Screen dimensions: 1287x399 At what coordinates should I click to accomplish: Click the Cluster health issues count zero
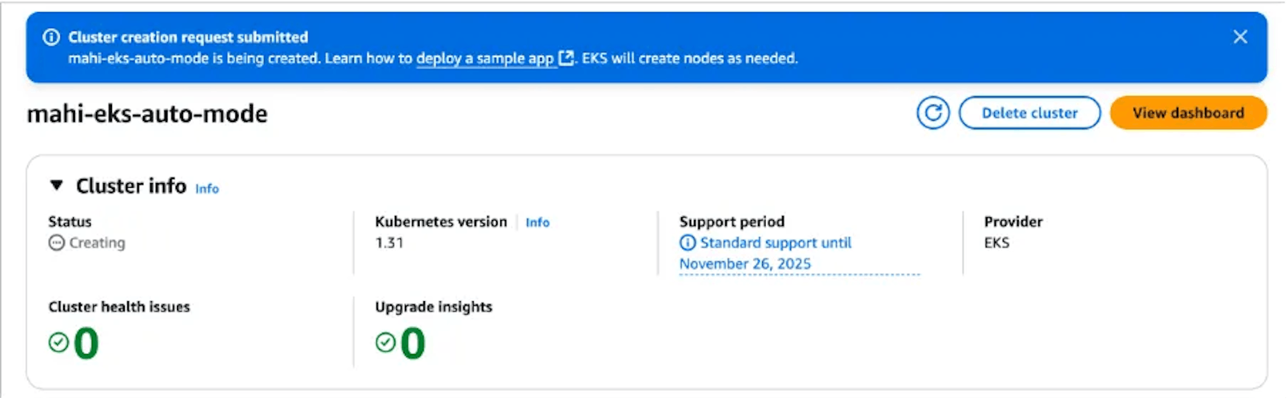coord(86,343)
